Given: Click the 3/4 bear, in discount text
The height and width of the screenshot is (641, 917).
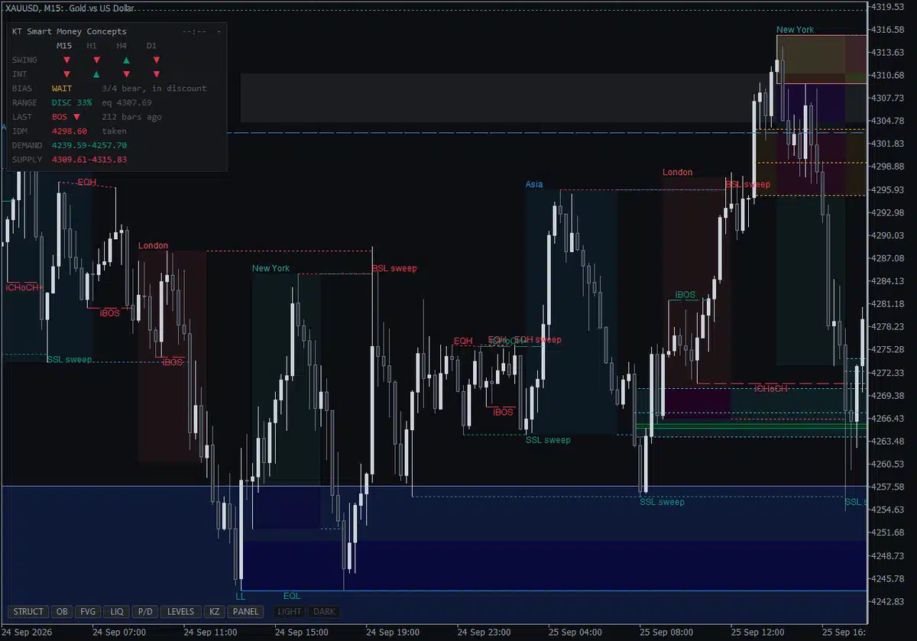Looking at the screenshot, I should [154, 89].
